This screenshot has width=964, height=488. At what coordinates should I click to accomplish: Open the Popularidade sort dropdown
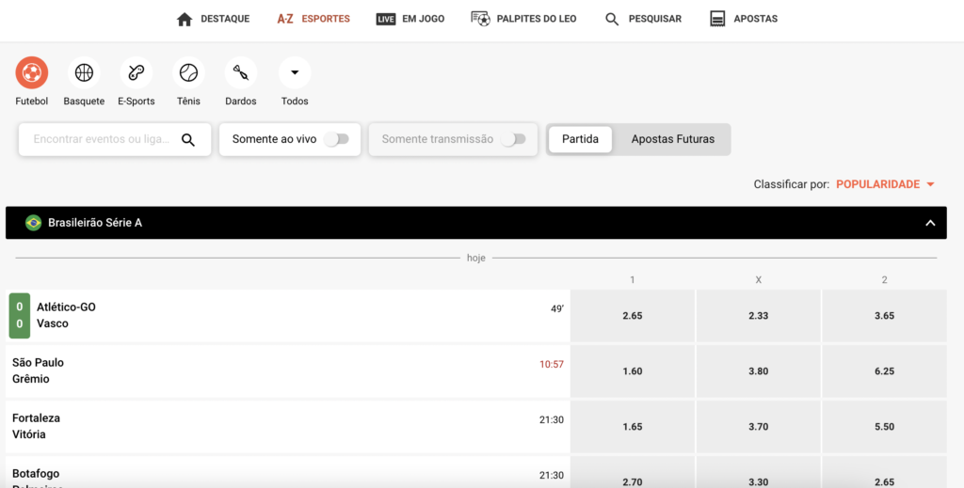[x=885, y=184]
